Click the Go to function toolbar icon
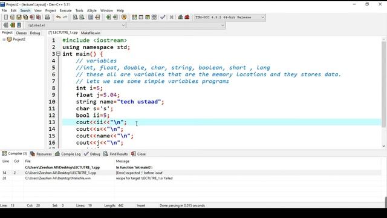 point(91,17)
